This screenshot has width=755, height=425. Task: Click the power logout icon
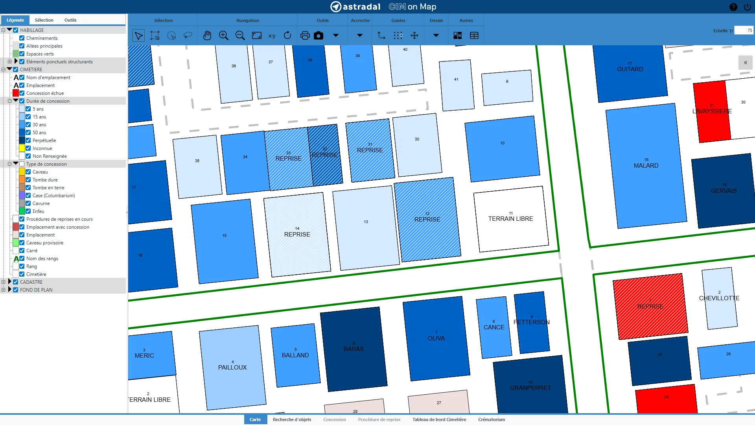click(x=747, y=7)
